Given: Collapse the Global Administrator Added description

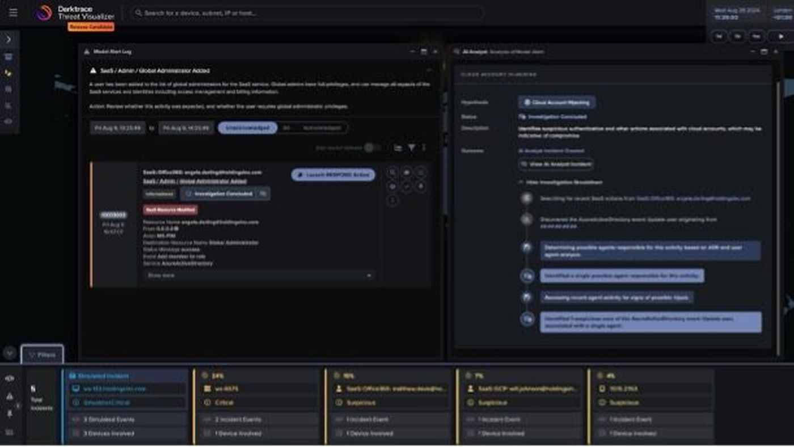Looking at the screenshot, I should pyautogui.click(x=429, y=70).
